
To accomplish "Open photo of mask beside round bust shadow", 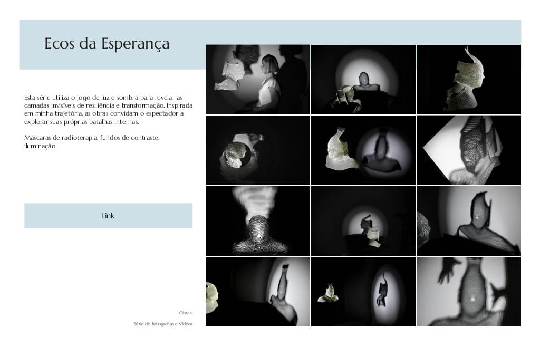I will click(x=363, y=150).
